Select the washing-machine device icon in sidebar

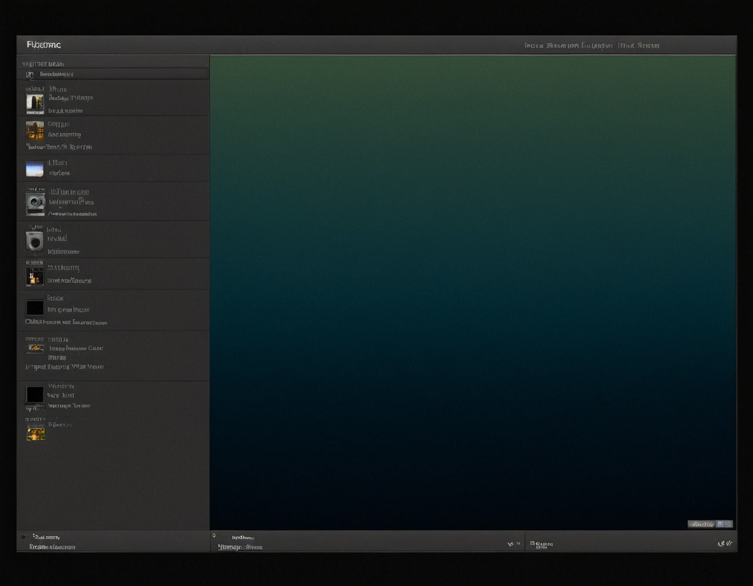[x=35, y=241]
